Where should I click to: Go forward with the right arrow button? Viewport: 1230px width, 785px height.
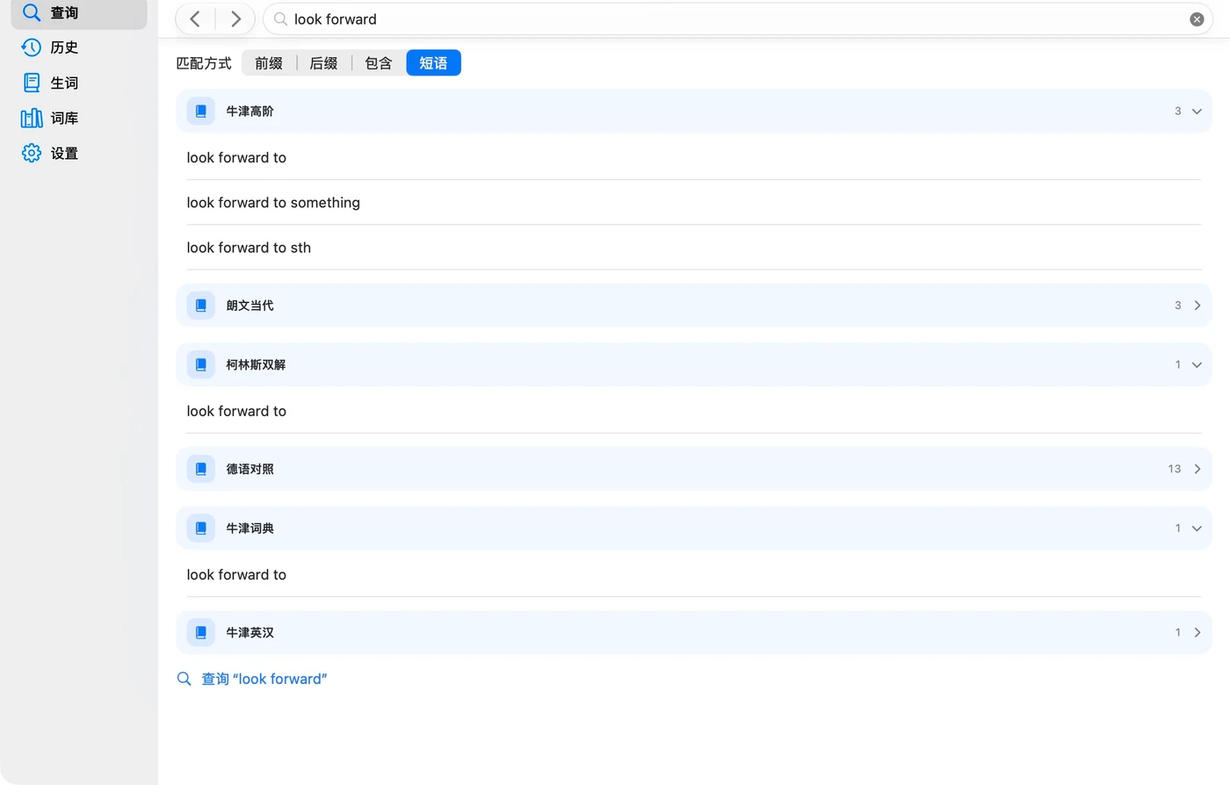tap(235, 19)
